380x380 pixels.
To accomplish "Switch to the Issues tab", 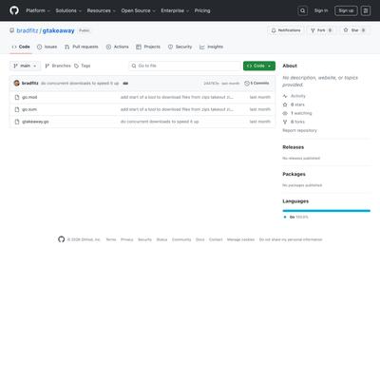I will (47, 47).
